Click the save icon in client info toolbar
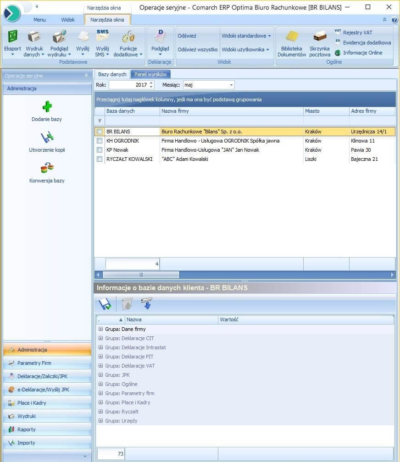Screen dimensions: 400x462 [105, 304]
